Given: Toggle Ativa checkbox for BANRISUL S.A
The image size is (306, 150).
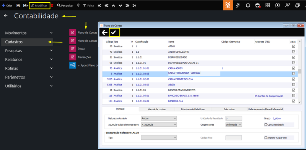Looking at the screenshot, I should (x=293, y=101).
